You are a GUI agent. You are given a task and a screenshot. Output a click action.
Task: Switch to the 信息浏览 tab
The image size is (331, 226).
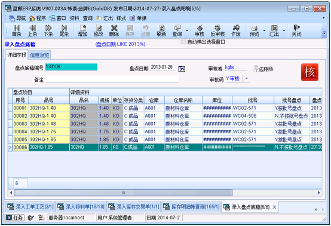tap(39, 56)
